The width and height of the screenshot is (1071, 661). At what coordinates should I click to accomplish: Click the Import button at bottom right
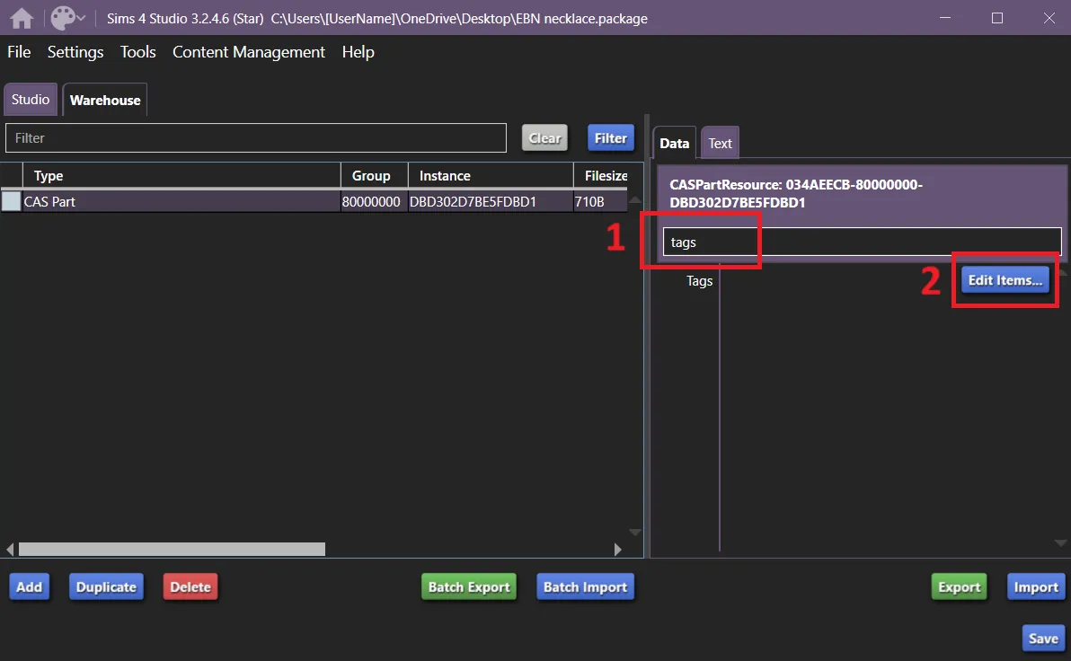pyautogui.click(x=1035, y=586)
